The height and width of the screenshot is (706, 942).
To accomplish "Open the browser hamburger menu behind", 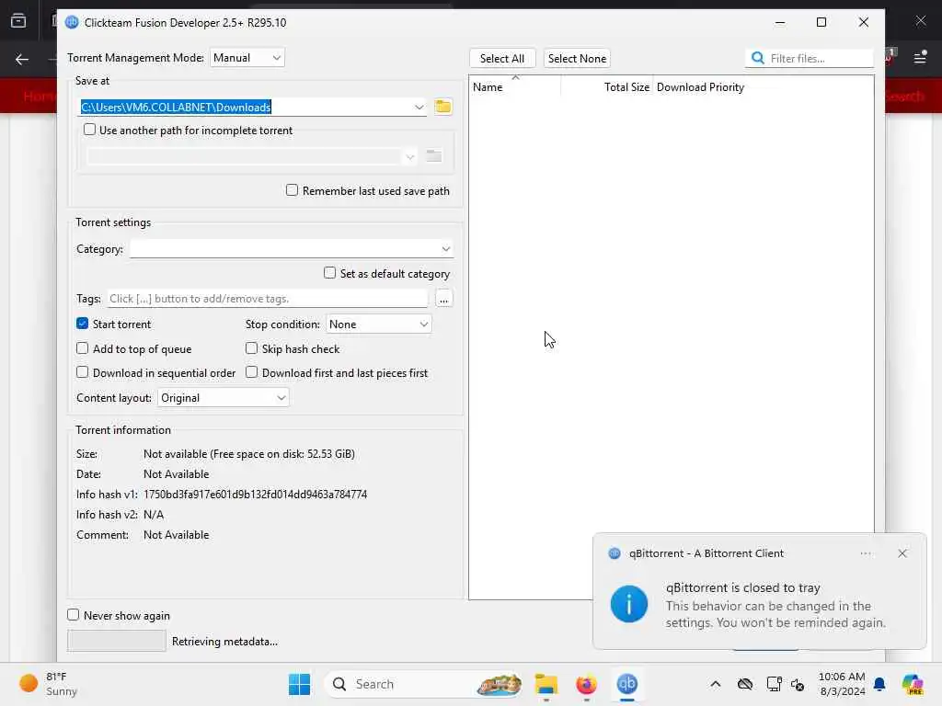I will point(920,58).
